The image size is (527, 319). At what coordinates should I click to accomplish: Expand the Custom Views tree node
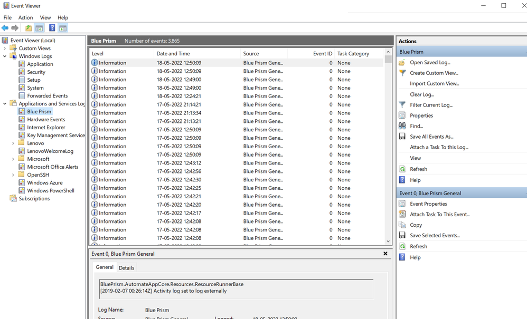(5, 49)
